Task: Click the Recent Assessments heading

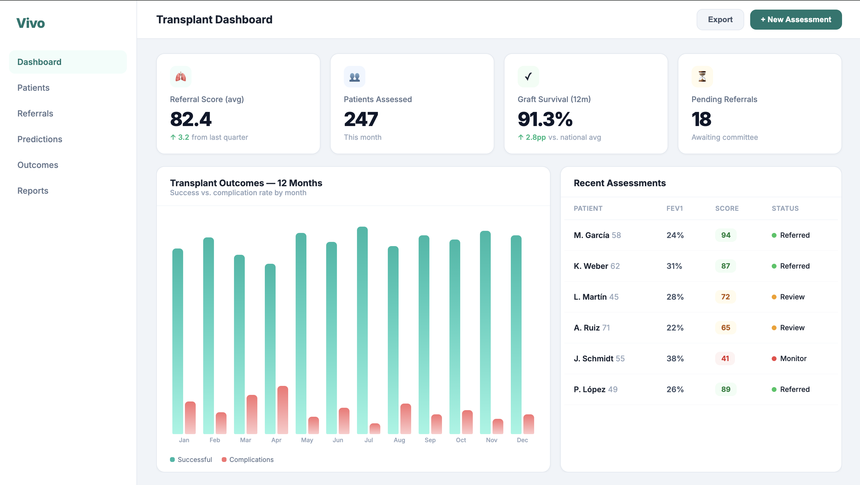Action: 620,183
